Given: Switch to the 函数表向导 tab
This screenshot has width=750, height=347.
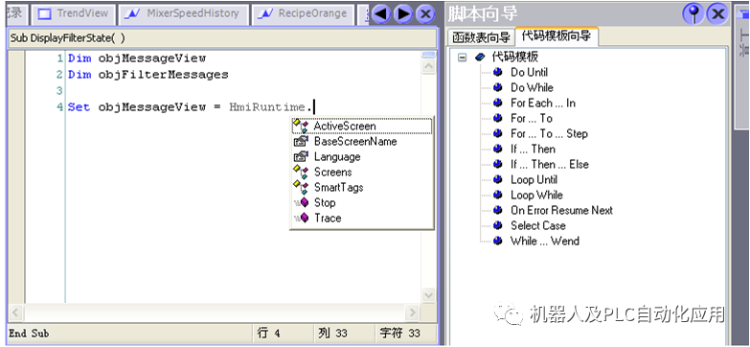Looking at the screenshot, I should coord(481,36).
